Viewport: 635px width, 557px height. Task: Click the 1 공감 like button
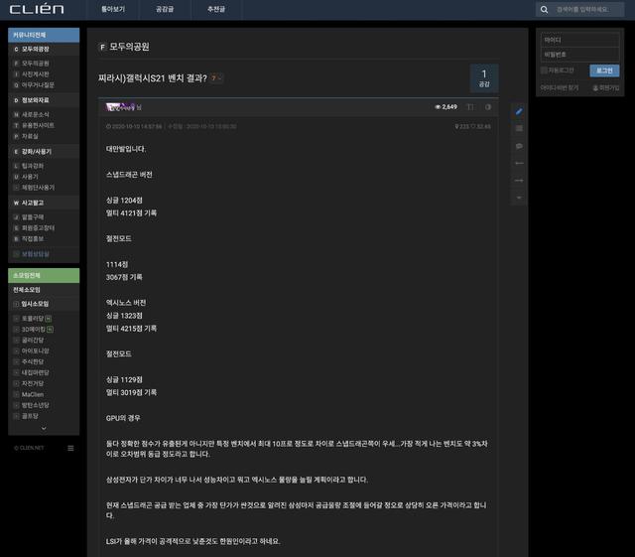[484, 78]
